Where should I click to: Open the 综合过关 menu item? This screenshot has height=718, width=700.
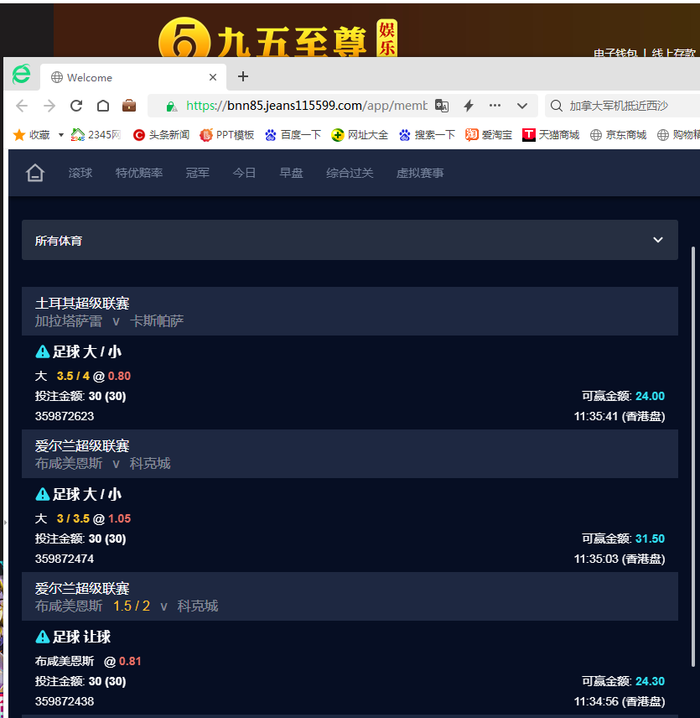coord(350,173)
